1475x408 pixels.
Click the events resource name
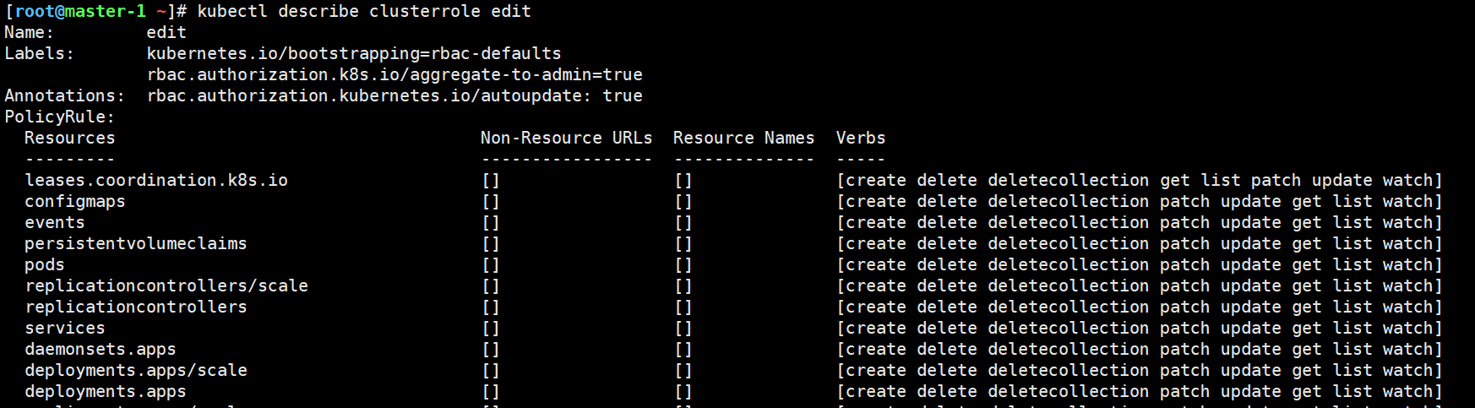(x=55, y=222)
